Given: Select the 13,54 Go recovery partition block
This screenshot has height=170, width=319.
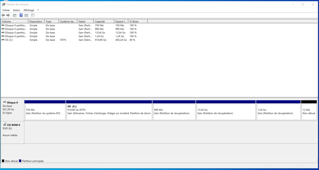Looking at the screenshot, I should 226,112.
